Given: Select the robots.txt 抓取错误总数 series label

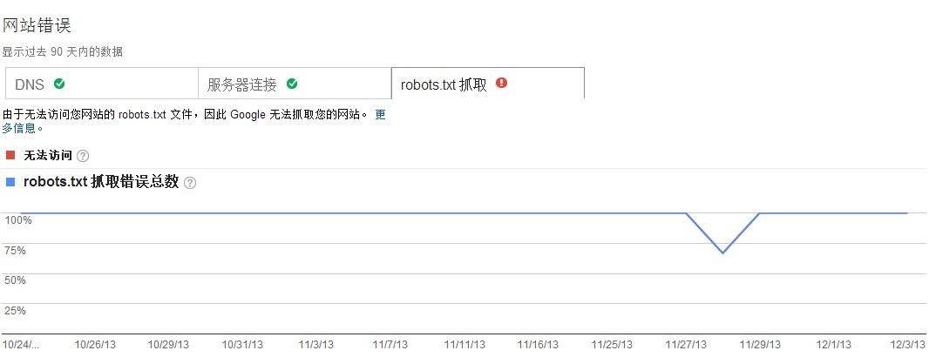Looking at the screenshot, I should click(101, 182).
